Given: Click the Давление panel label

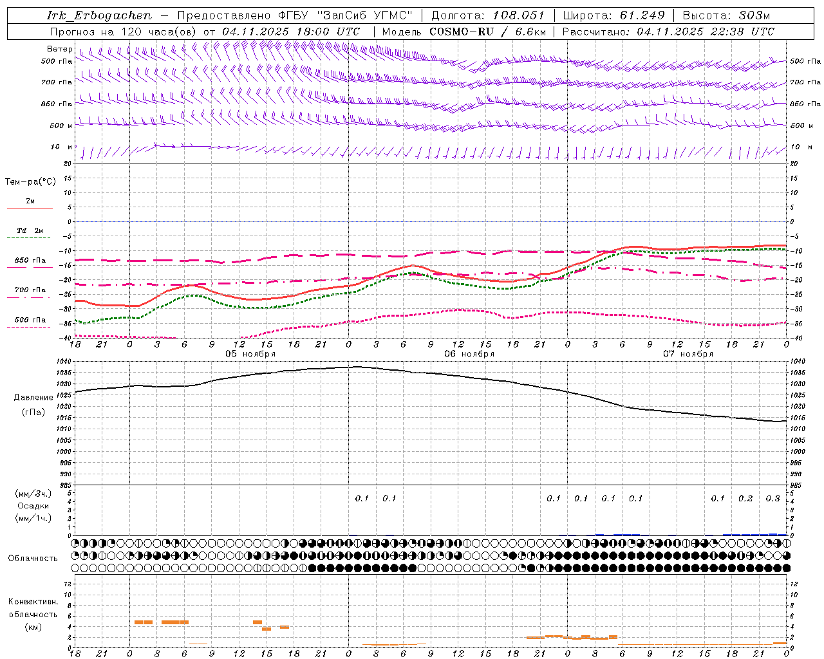Looking at the screenshot, I should (33, 398).
